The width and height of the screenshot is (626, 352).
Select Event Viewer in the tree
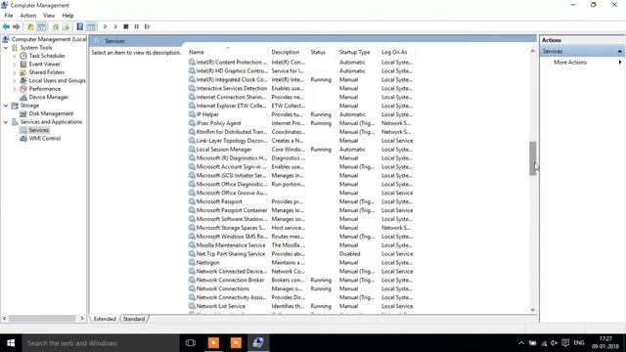point(44,65)
